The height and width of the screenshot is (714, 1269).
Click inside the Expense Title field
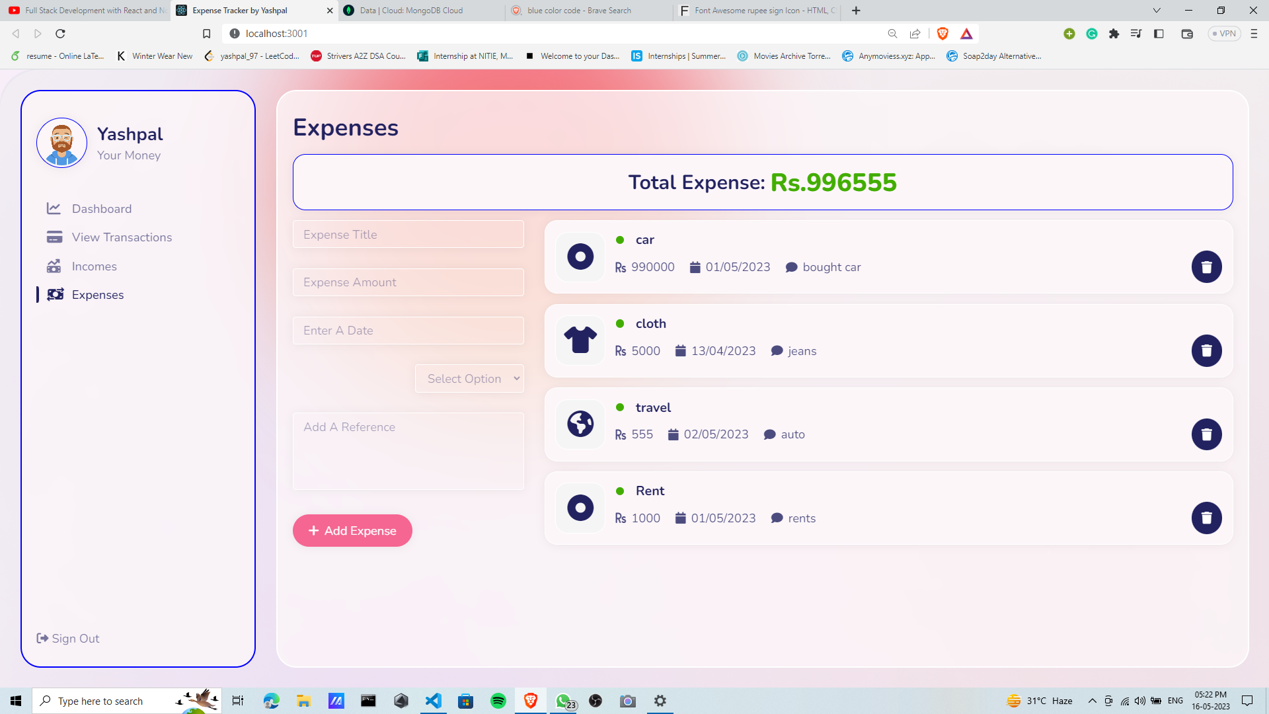click(x=408, y=234)
